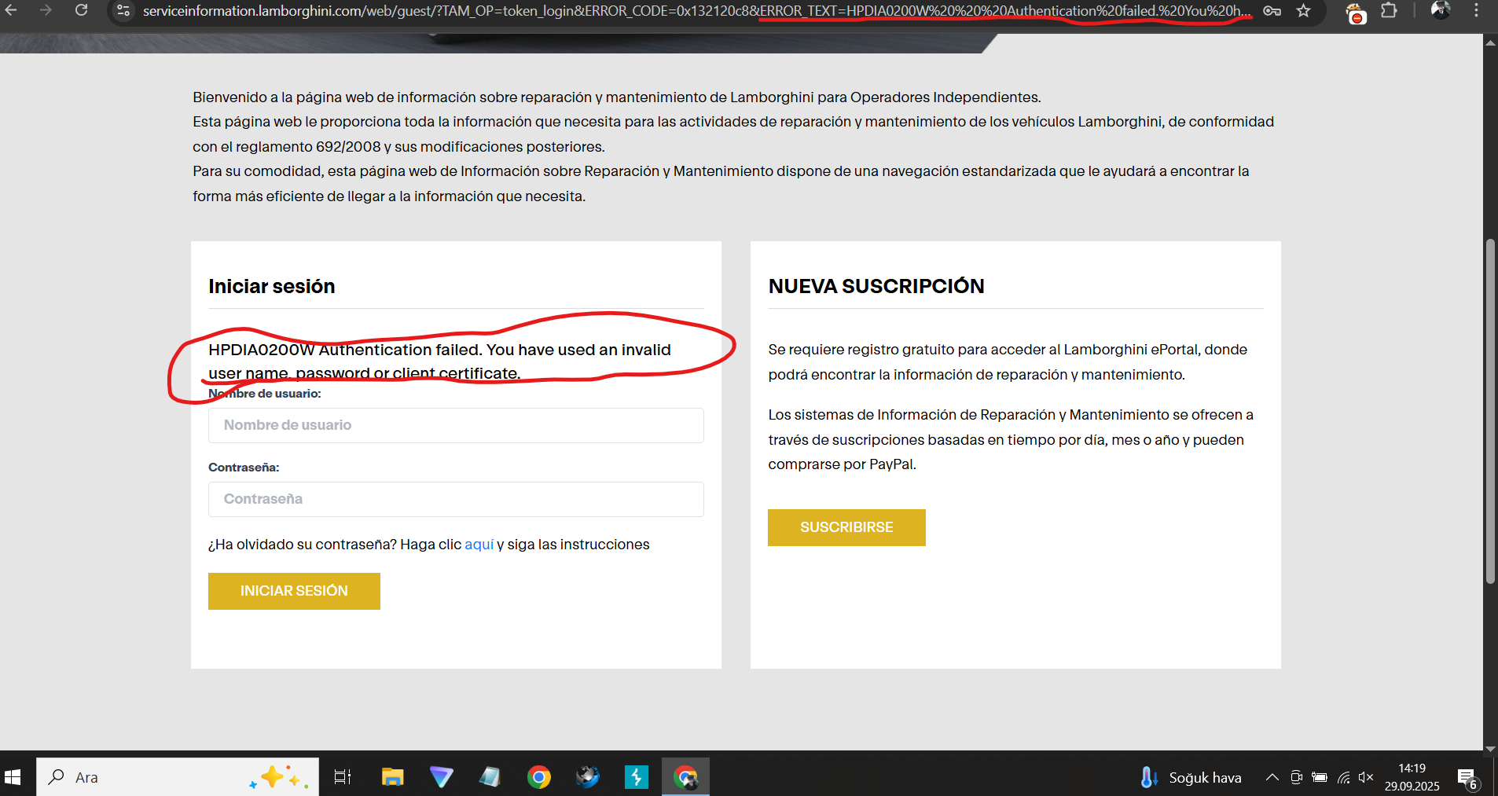Screen dimensions: 1498x796
Task: Click the muted volume icon
Action: coord(1366,777)
